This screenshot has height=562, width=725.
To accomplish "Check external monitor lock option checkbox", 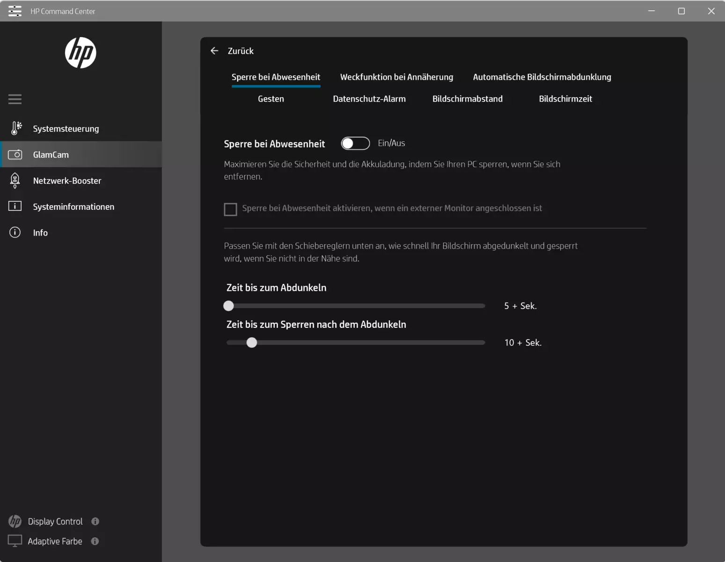I will pyautogui.click(x=230, y=209).
